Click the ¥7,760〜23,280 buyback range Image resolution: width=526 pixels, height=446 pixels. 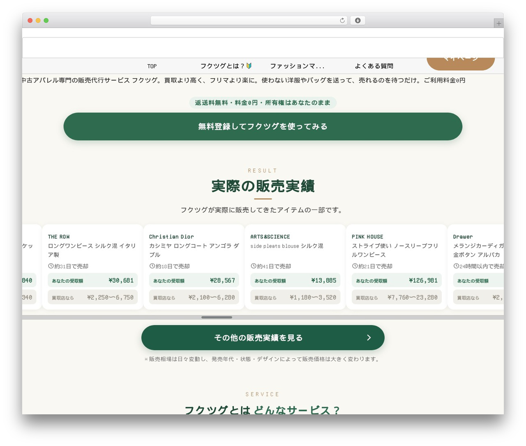412,297
